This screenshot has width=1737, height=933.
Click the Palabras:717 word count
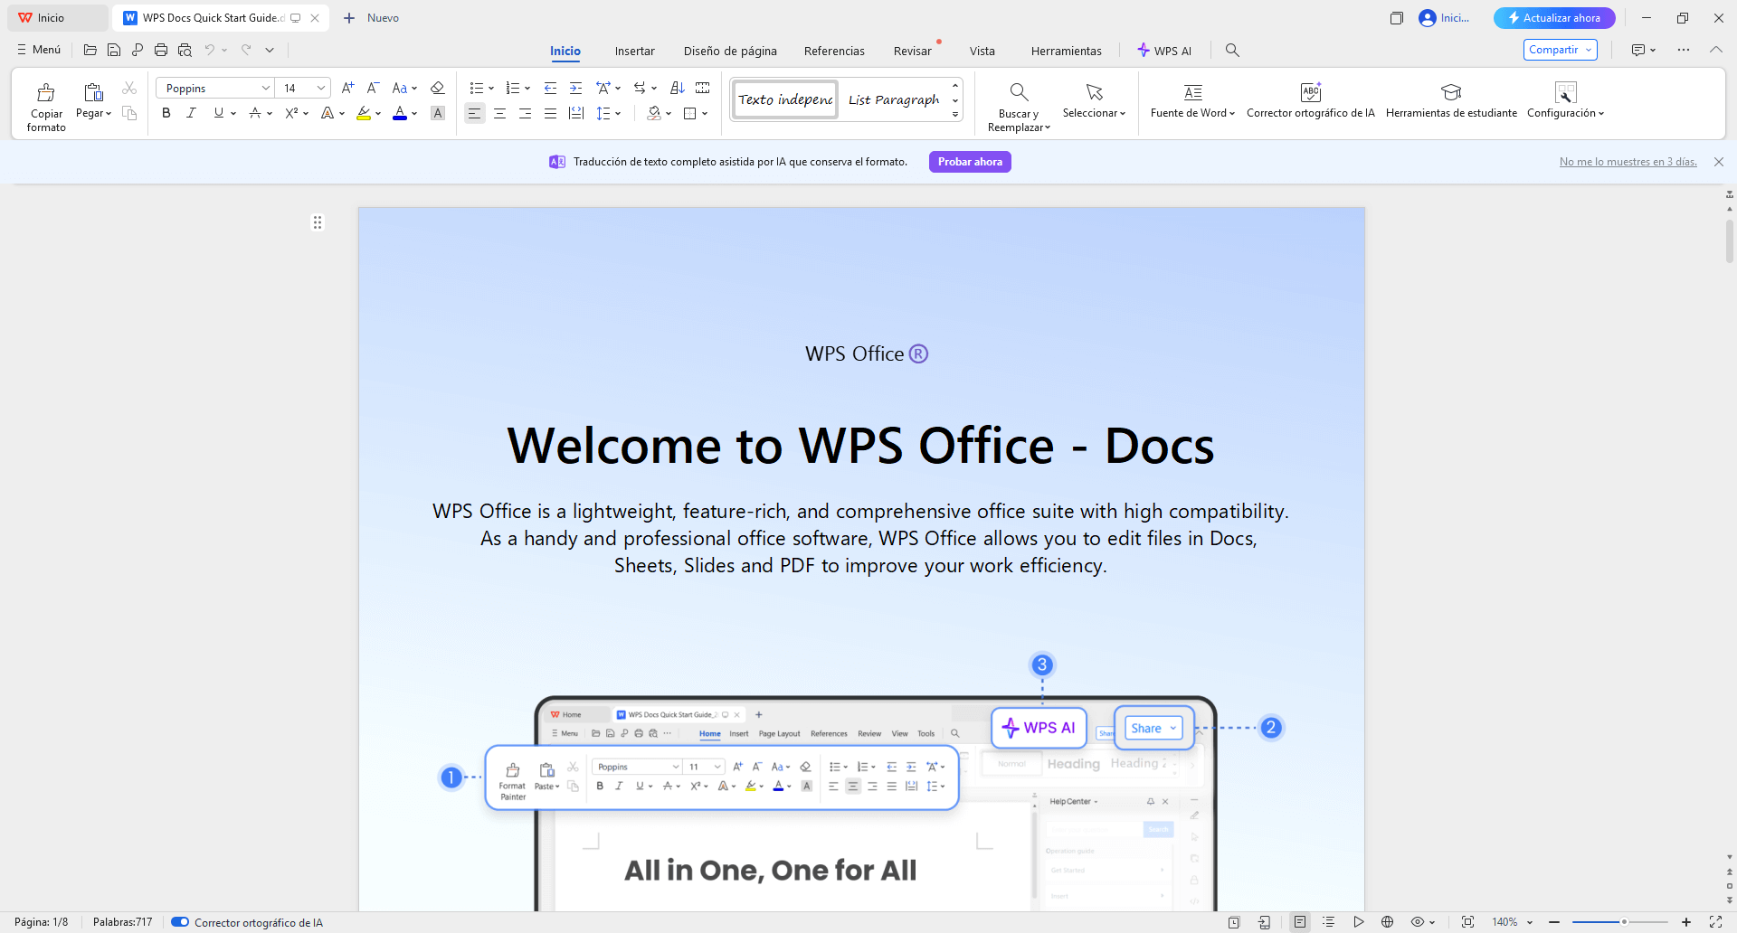tap(122, 922)
